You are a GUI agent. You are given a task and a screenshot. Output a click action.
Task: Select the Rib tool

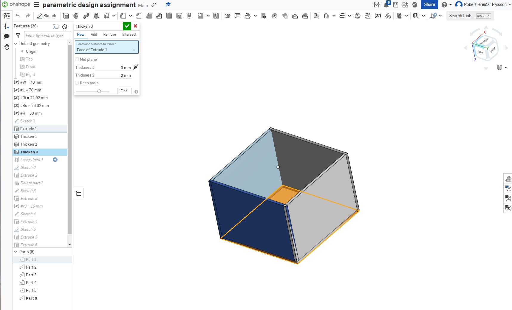point(159,16)
